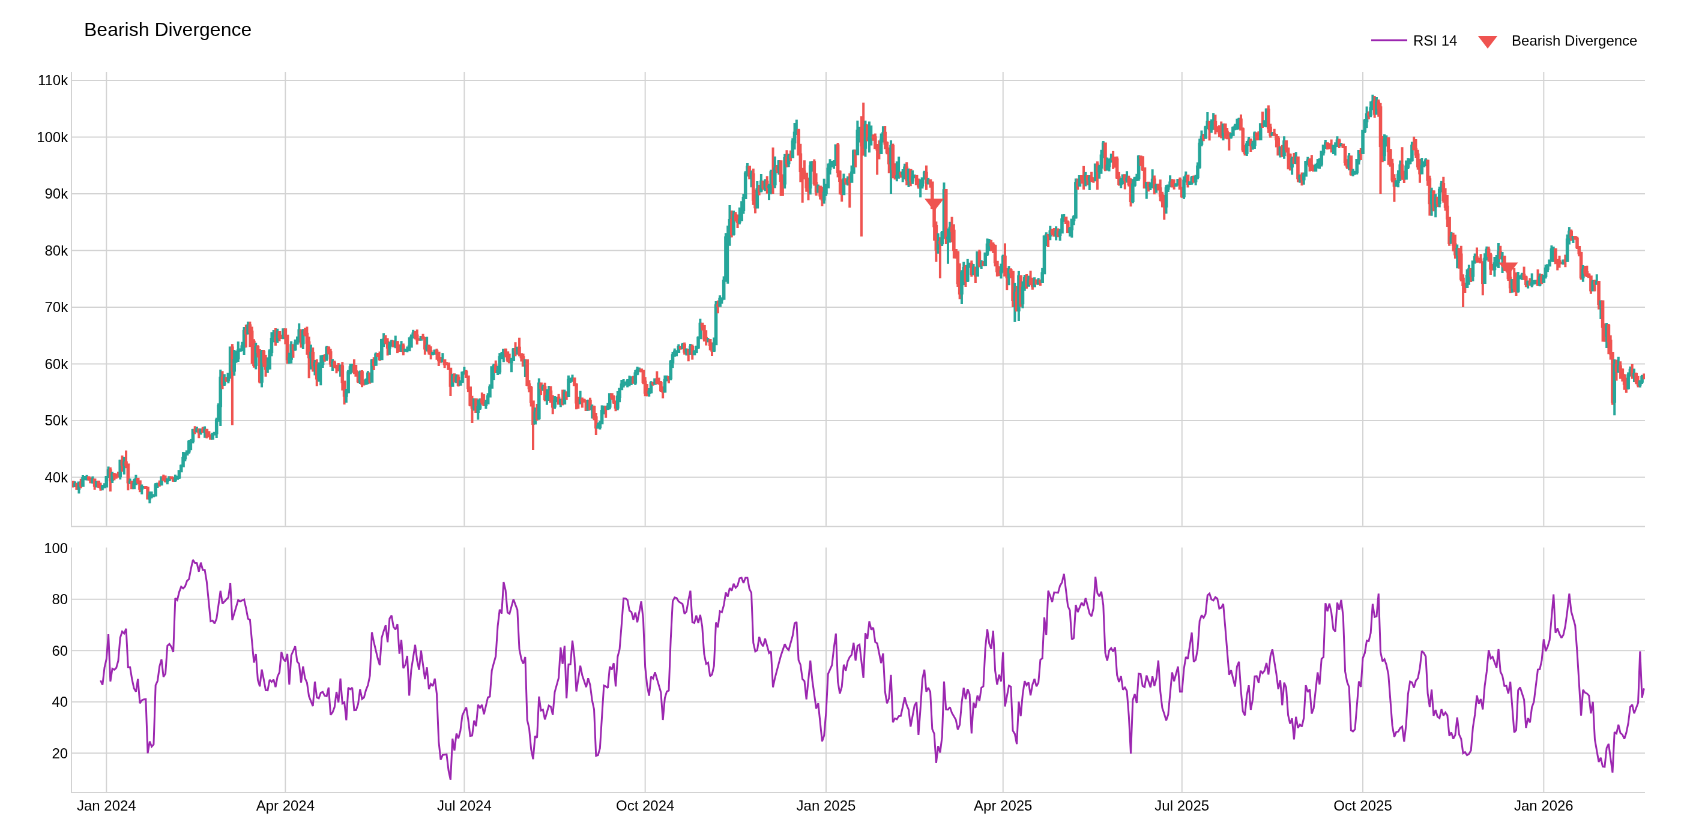Open the Oct 2024 axis tick dropdown
Screen dimensions: 1681x840
[x=646, y=806]
